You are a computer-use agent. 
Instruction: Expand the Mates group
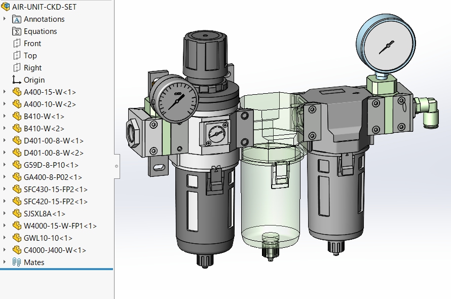(x=5, y=262)
